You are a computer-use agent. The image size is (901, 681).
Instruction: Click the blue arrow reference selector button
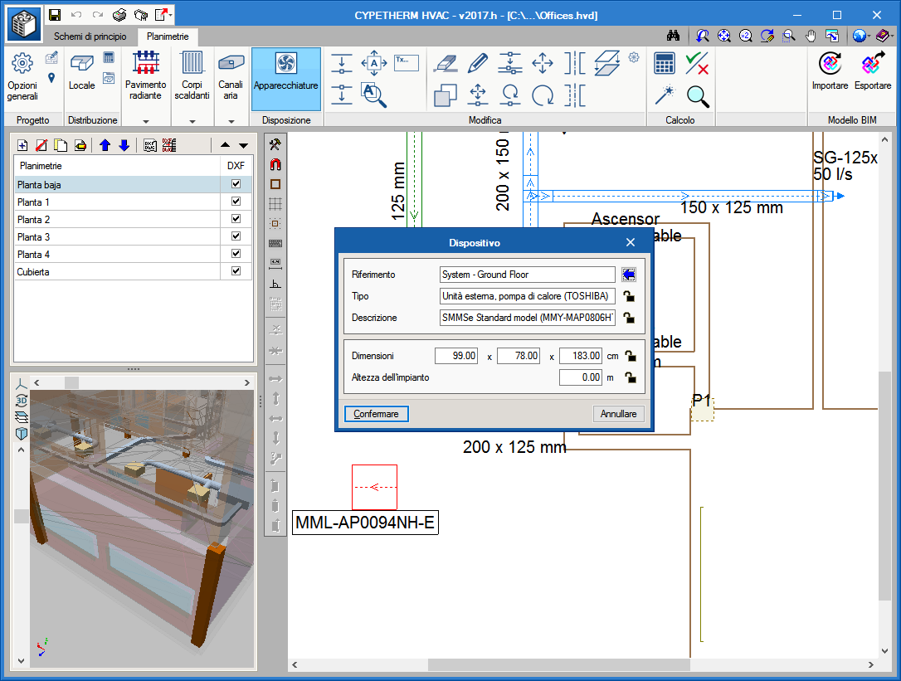(x=629, y=275)
